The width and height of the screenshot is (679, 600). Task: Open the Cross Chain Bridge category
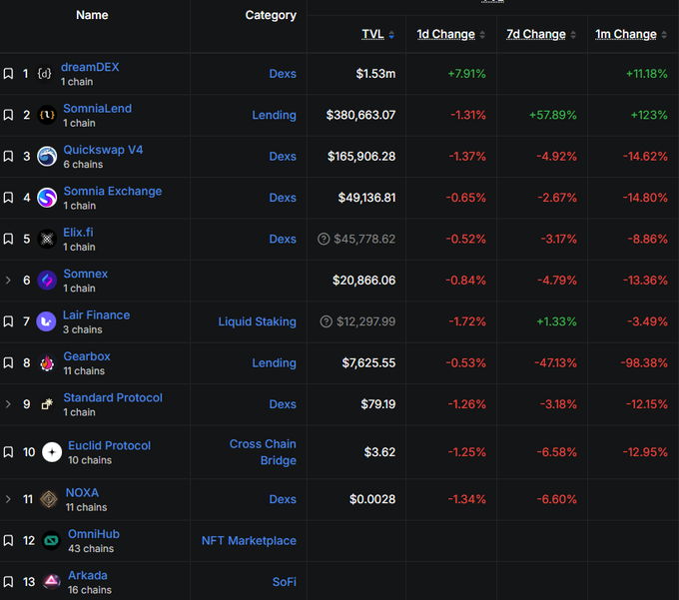(263, 452)
